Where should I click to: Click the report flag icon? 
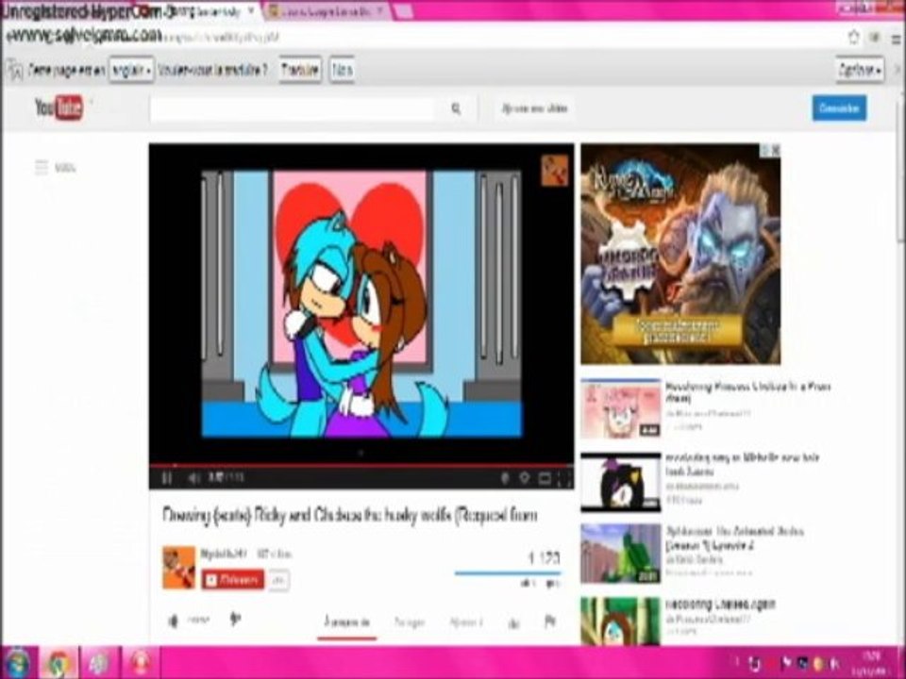(550, 621)
